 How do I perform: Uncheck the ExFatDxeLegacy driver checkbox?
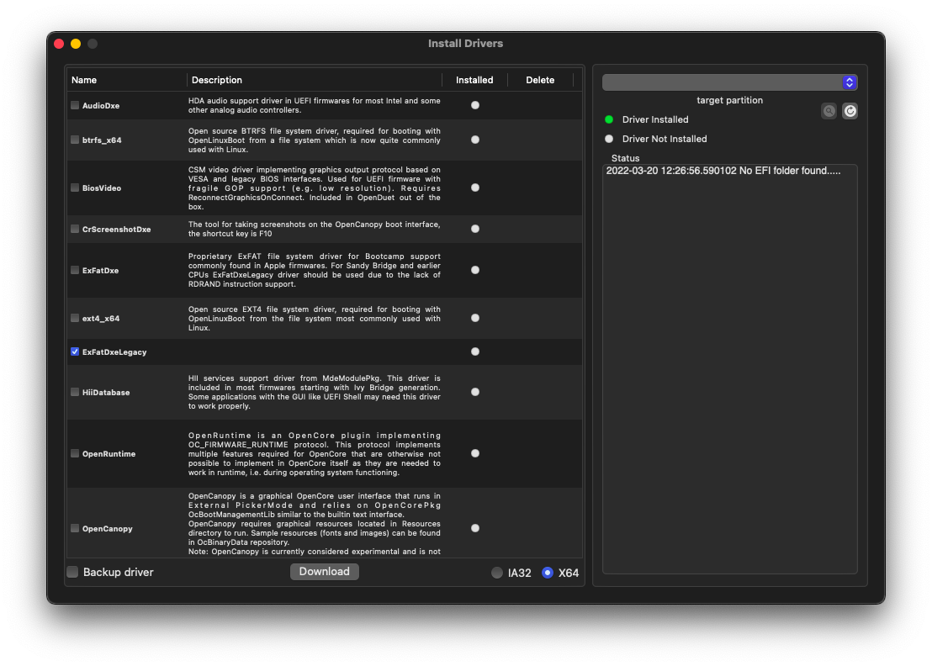pos(75,351)
